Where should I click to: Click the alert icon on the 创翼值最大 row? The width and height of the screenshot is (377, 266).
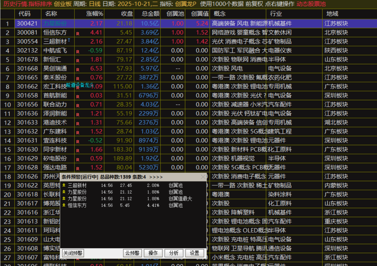(64, 199)
